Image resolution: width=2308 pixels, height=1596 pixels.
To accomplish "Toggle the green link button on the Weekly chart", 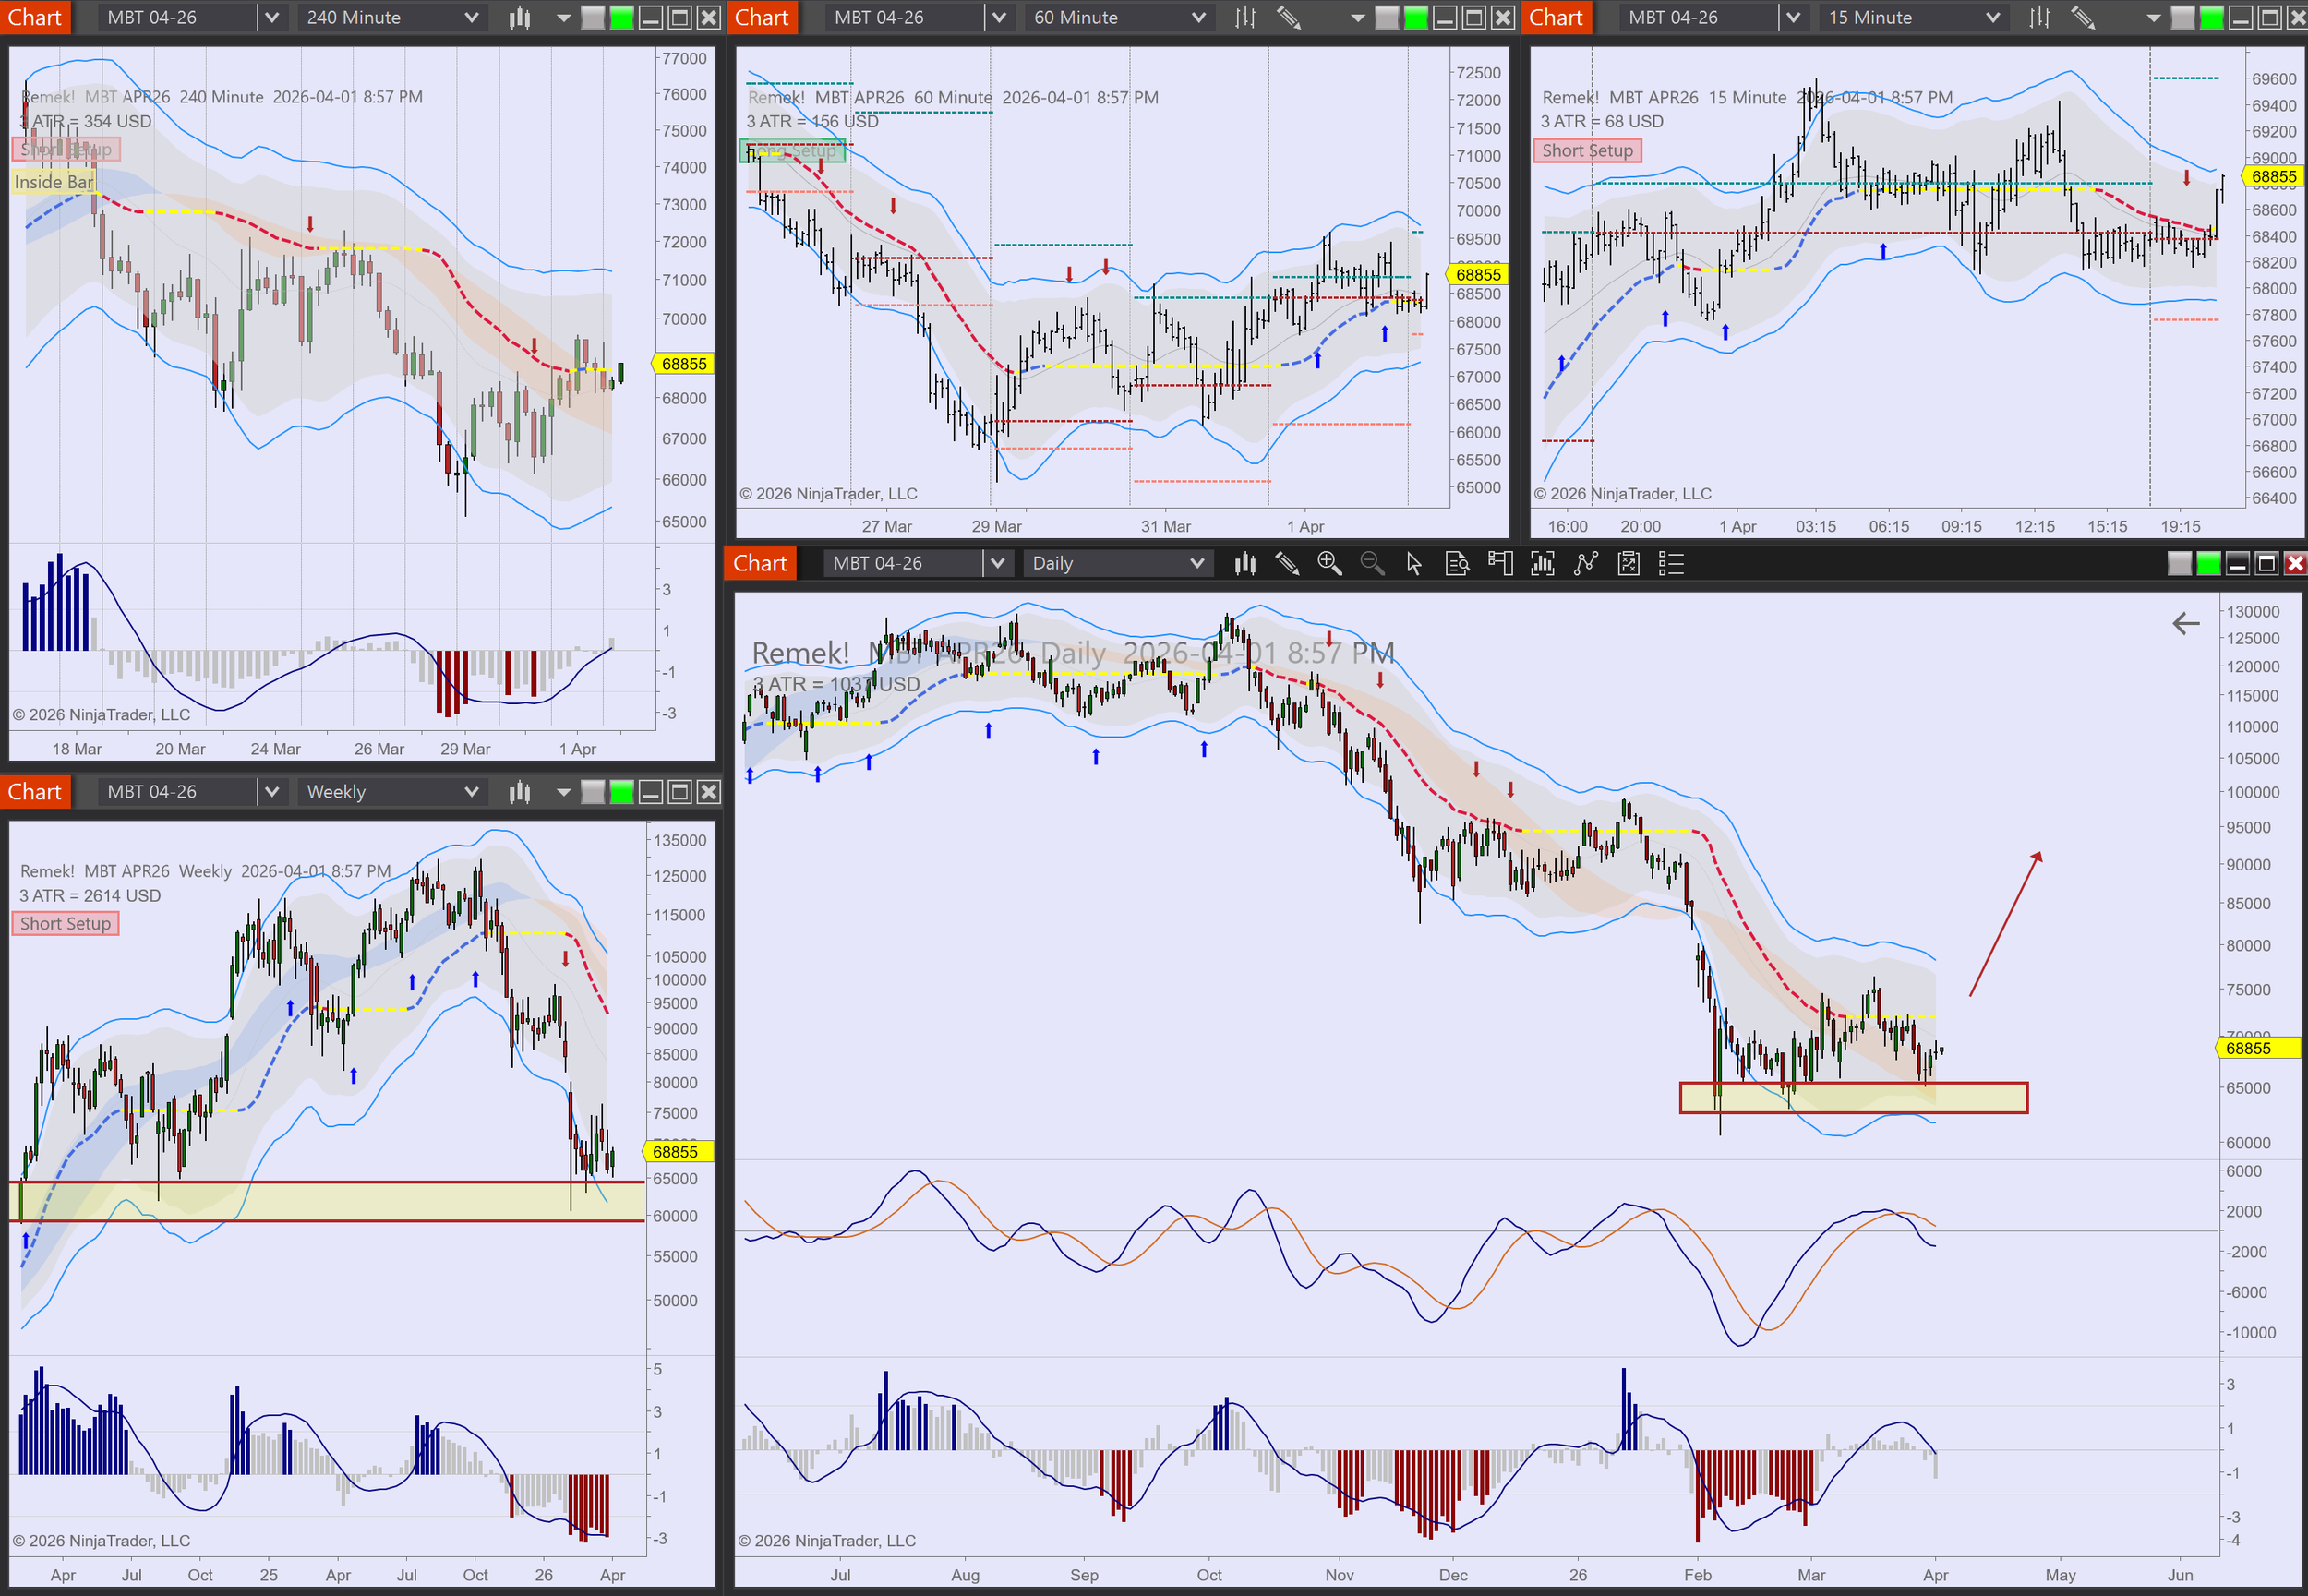I will [x=622, y=792].
